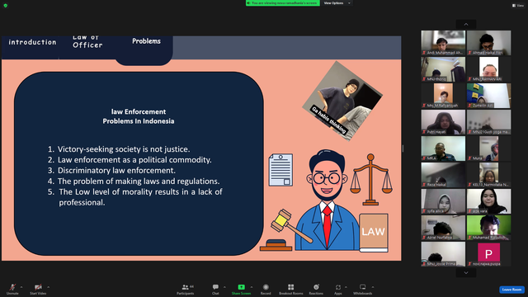The height and width of the screenshot is (297, 528).
Task: Click 'law Enforcement Problems In Indonesia' heading
Action: pos(139,116)
